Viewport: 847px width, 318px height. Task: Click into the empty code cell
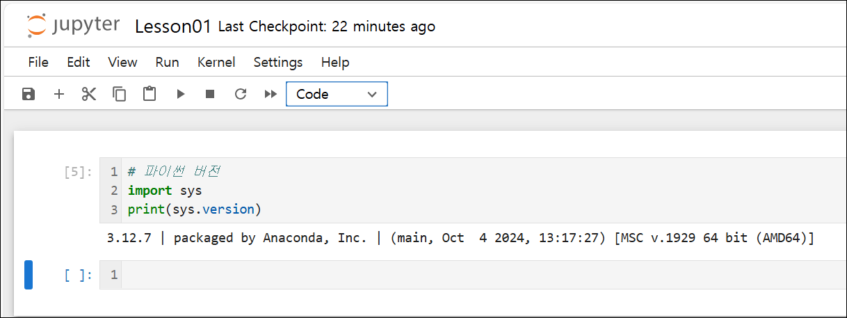(x=484, y=275)
